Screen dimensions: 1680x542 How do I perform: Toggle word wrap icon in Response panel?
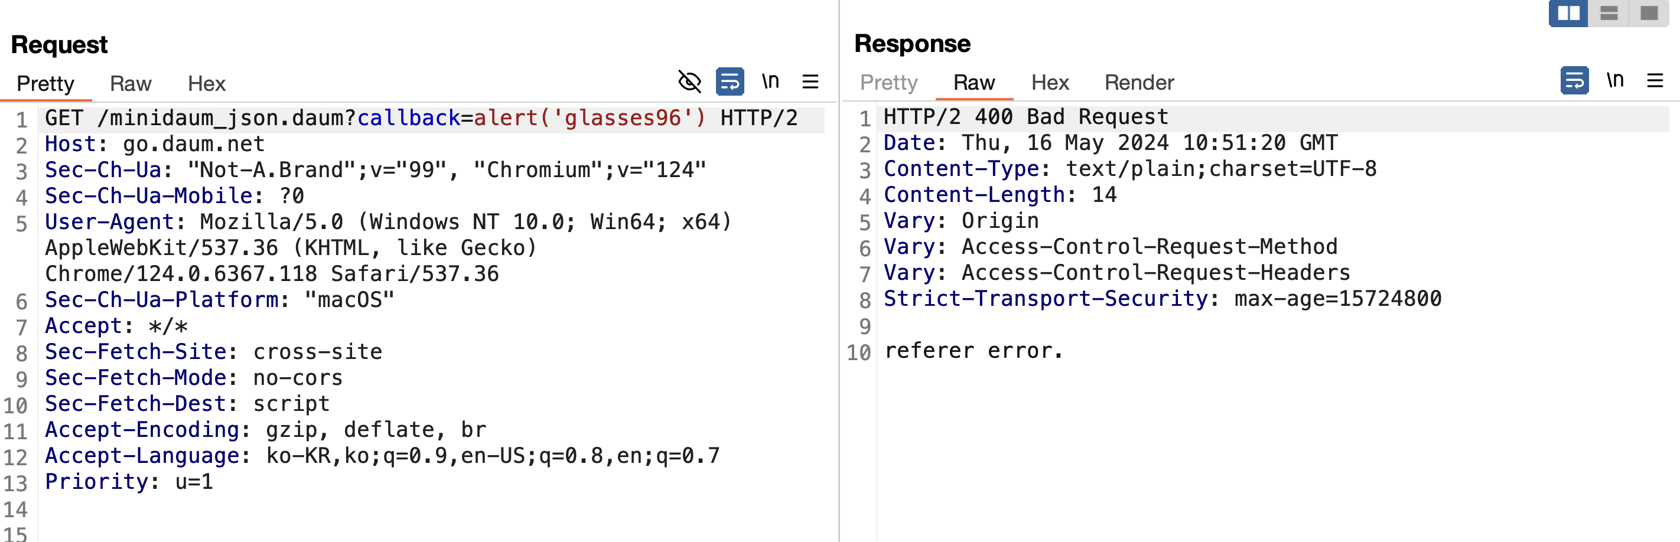(x=1574, y=80)
